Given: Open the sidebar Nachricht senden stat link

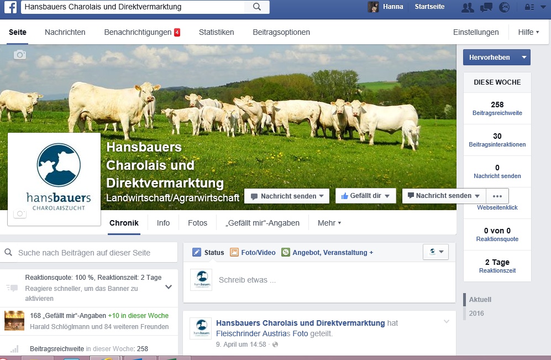Looking at the screenshot, I should click(x=497, y=176).
